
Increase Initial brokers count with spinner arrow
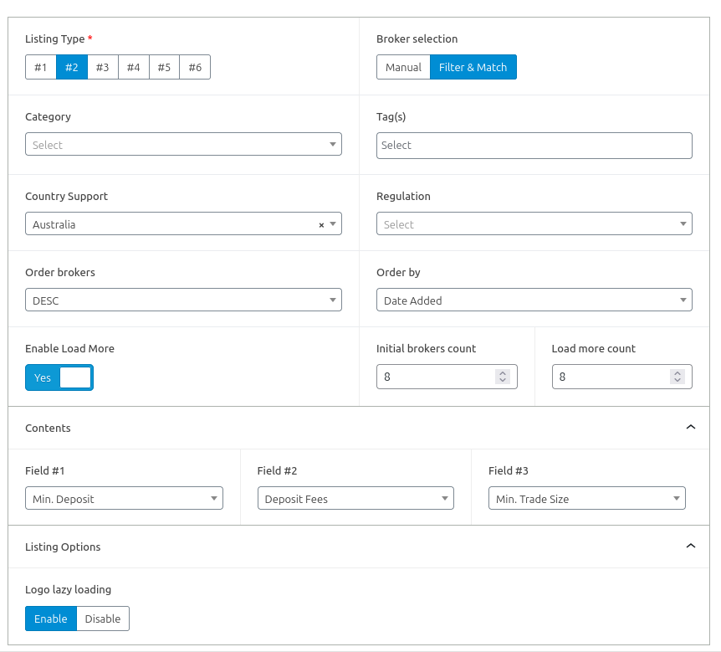pyautogui.click(x=503, y=372)
